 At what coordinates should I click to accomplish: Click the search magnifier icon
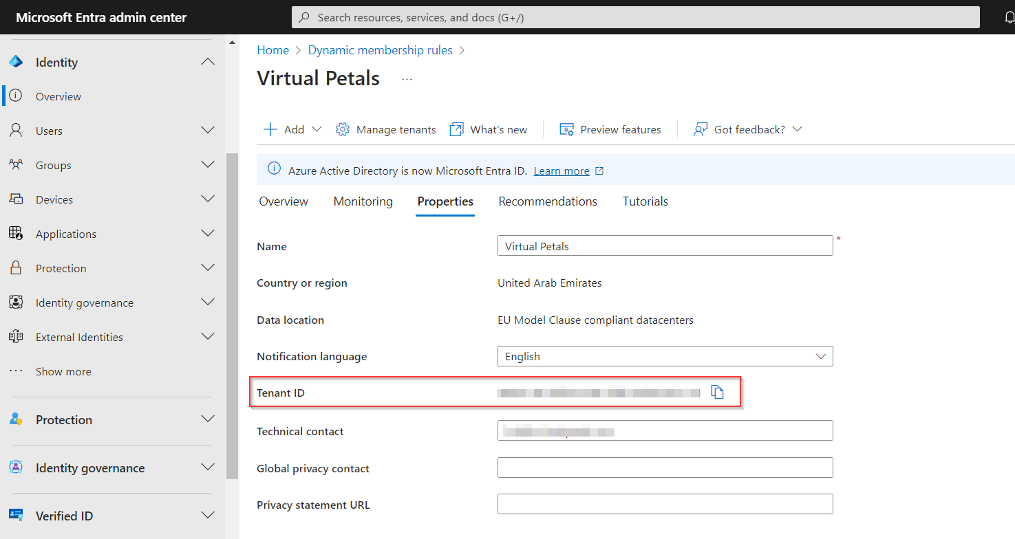click(x=304, y=17)
